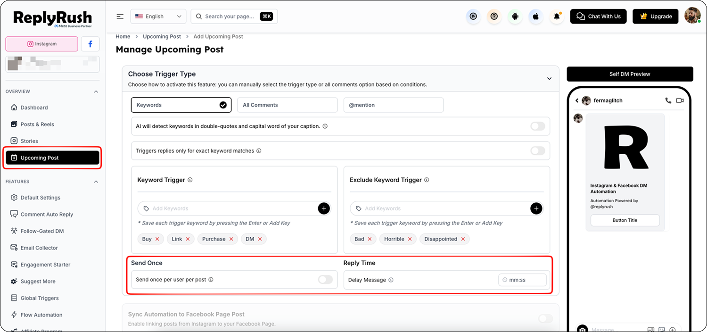Open Dashboard in sidebar
707x332 pixels.
[34, 108]
